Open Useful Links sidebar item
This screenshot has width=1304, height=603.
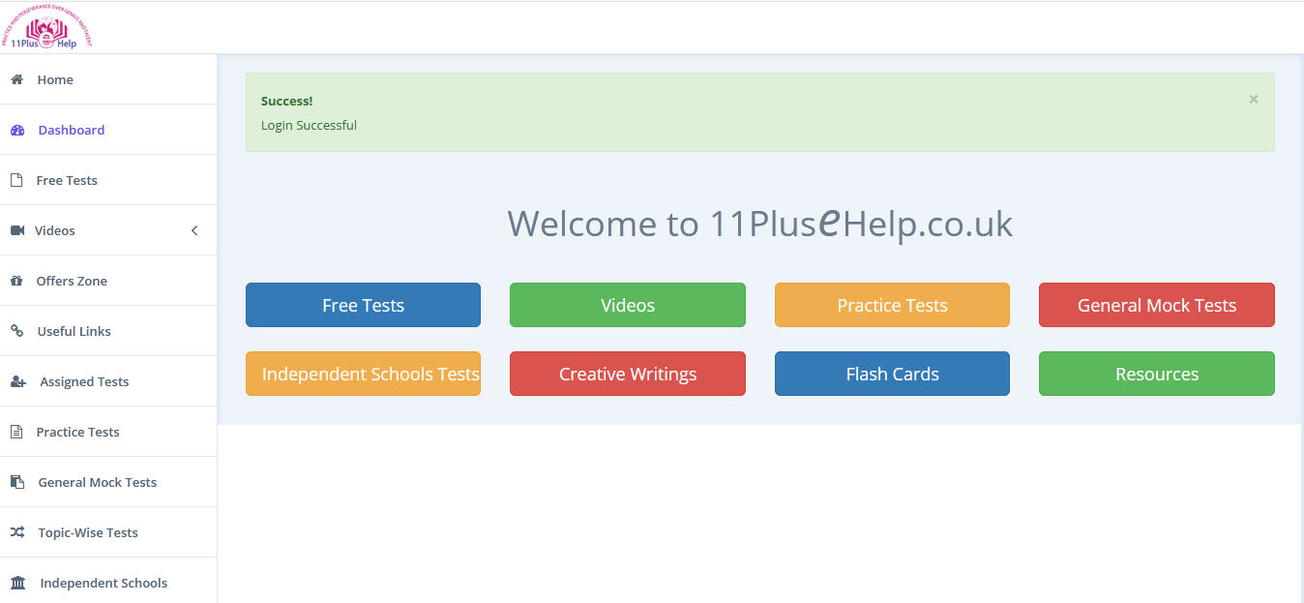[x=108, y=331]
